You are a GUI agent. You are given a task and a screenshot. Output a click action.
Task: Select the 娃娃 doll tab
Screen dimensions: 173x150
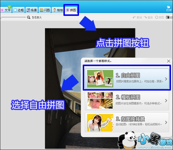pyautogui.click(x=58, y=10)
